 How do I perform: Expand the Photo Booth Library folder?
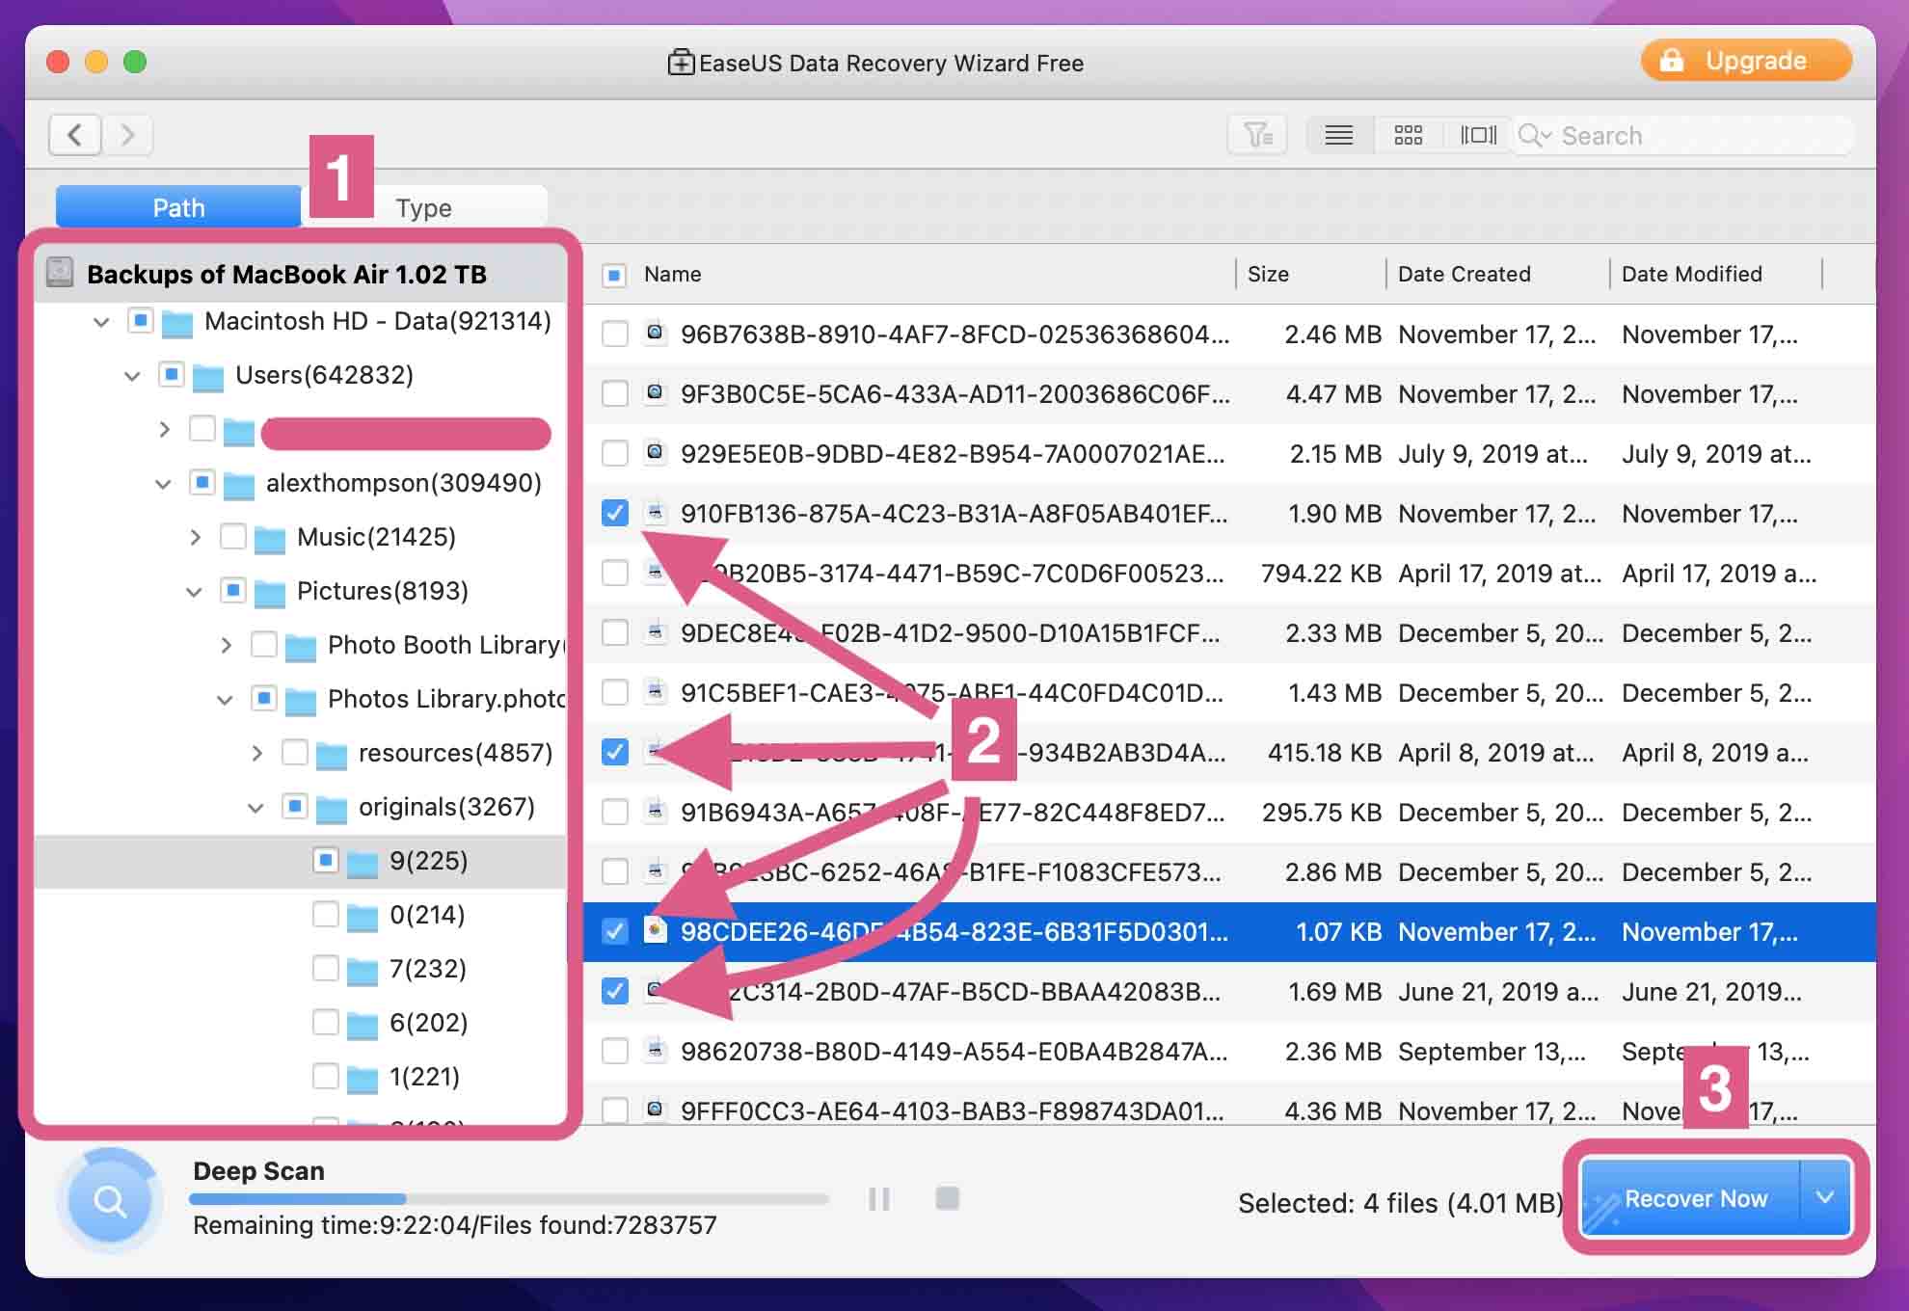point(226,645)
